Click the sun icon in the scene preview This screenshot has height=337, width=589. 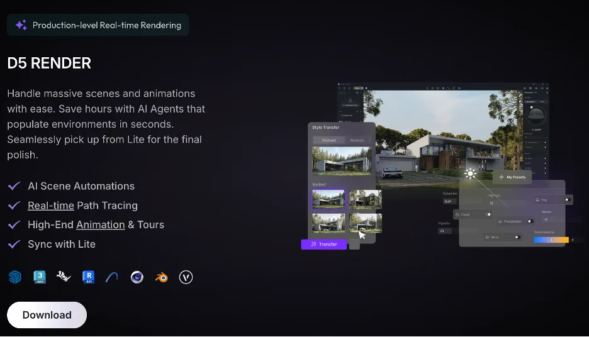pos(470,174)
